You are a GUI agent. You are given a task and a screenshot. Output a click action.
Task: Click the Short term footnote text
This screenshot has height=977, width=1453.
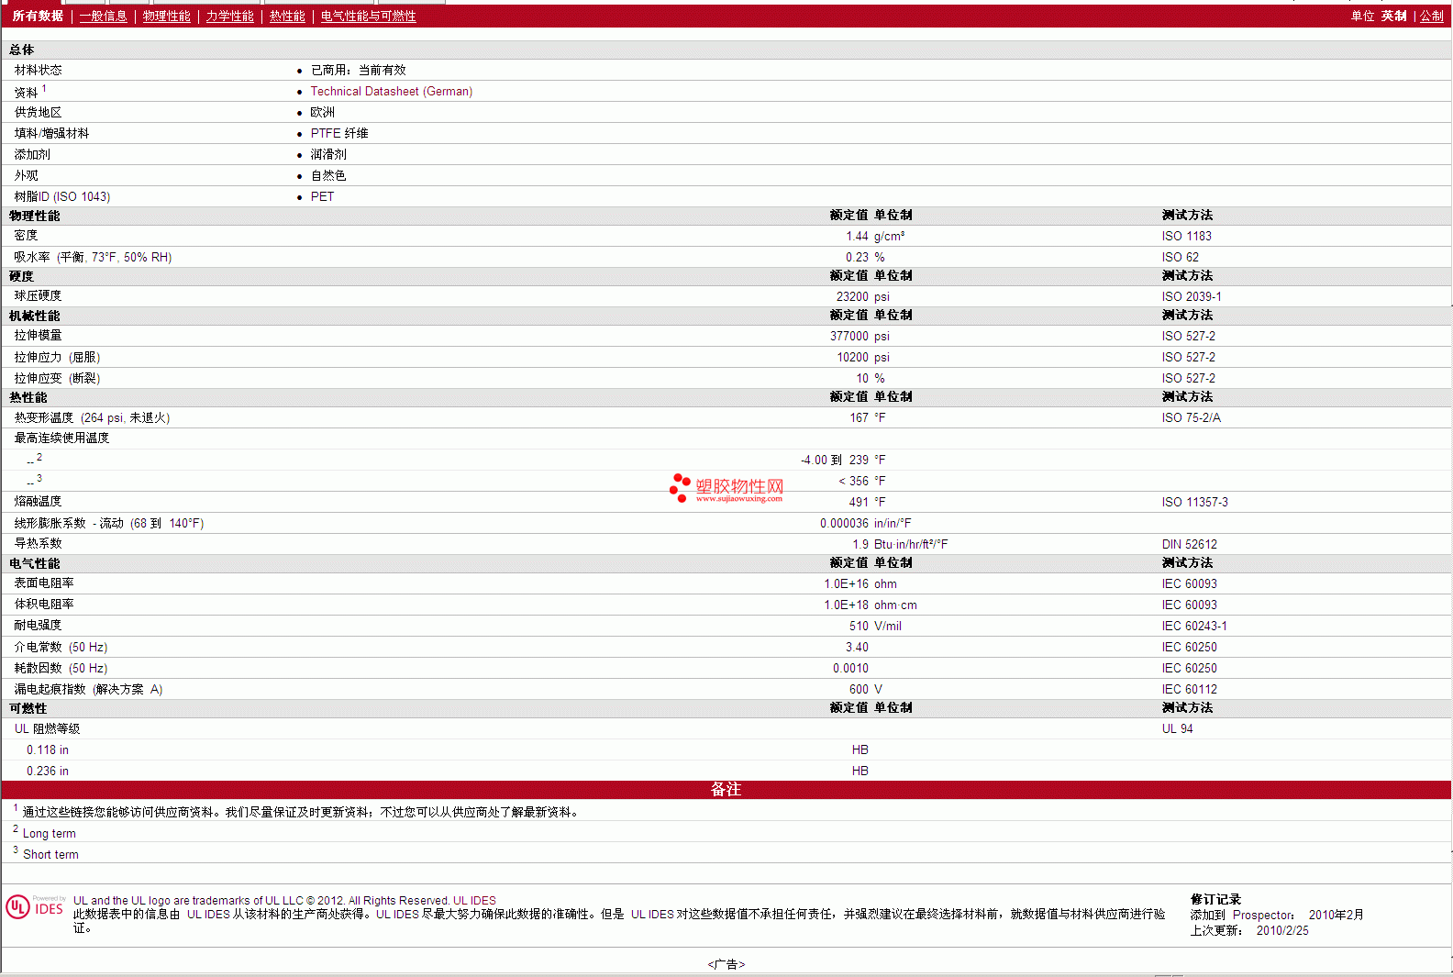point(50,855)
